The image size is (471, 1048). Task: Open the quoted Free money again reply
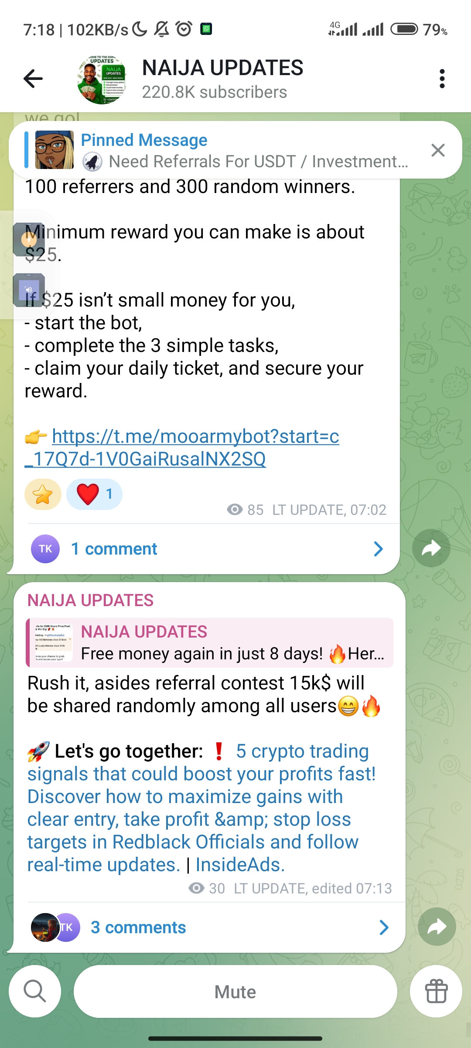click(210, 643)
